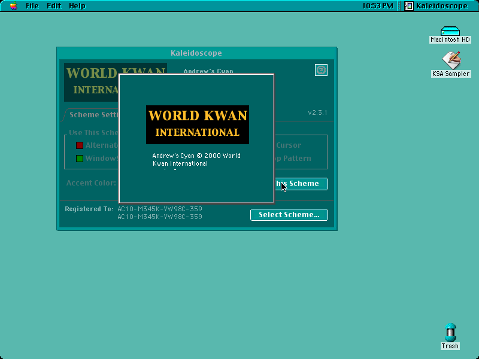Screen dimensions: 479x359
Task: Click the help question mark icon
Action: tap(321, 70)
